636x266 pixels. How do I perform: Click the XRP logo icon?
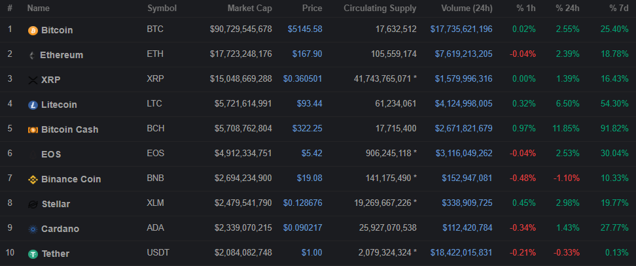33,80
